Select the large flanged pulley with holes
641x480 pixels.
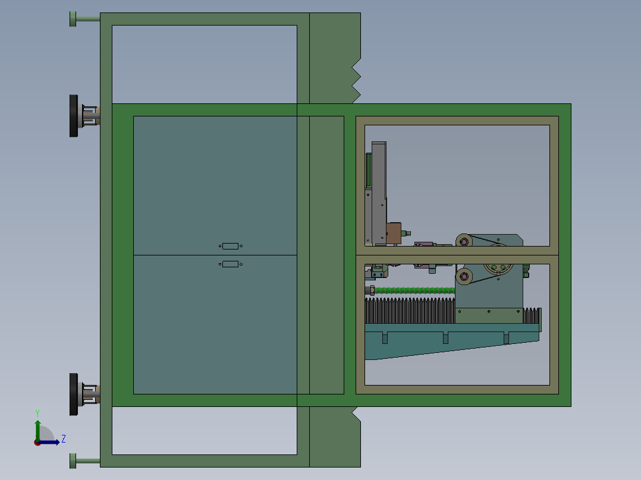[x=498, y=269]
